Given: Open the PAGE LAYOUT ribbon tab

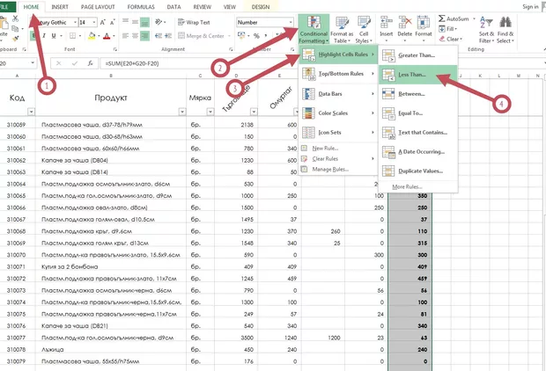Looking at the screenshot, I should [109, 6].
